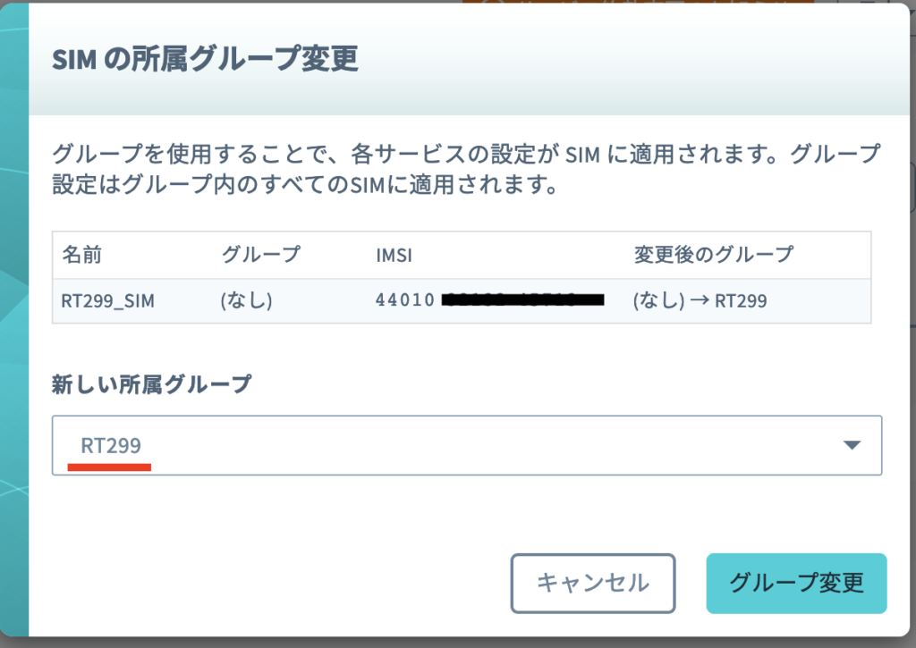Click the IMSI column header
Image resolution: width=916 pixels, height=648 pixels.
tap(394, 255)
